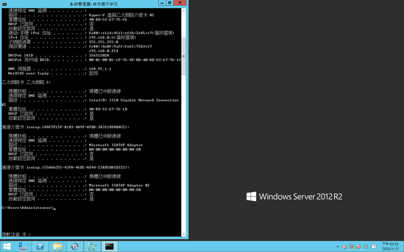Click the subnet mask 255.255.255.0
404x252 pixels.
[x=104, y=41]
